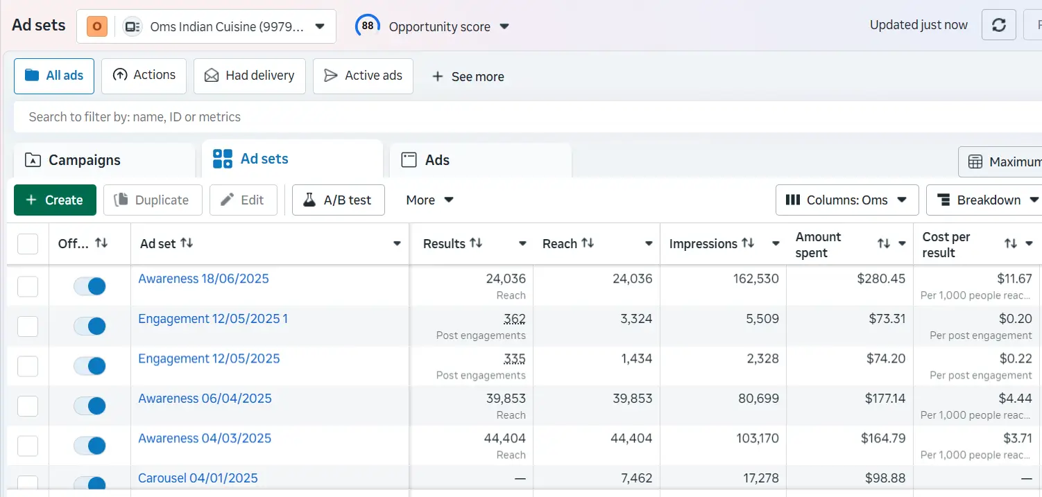Click the search filter field
Viewport: 1042px width, 497px height.
[277, 116]
